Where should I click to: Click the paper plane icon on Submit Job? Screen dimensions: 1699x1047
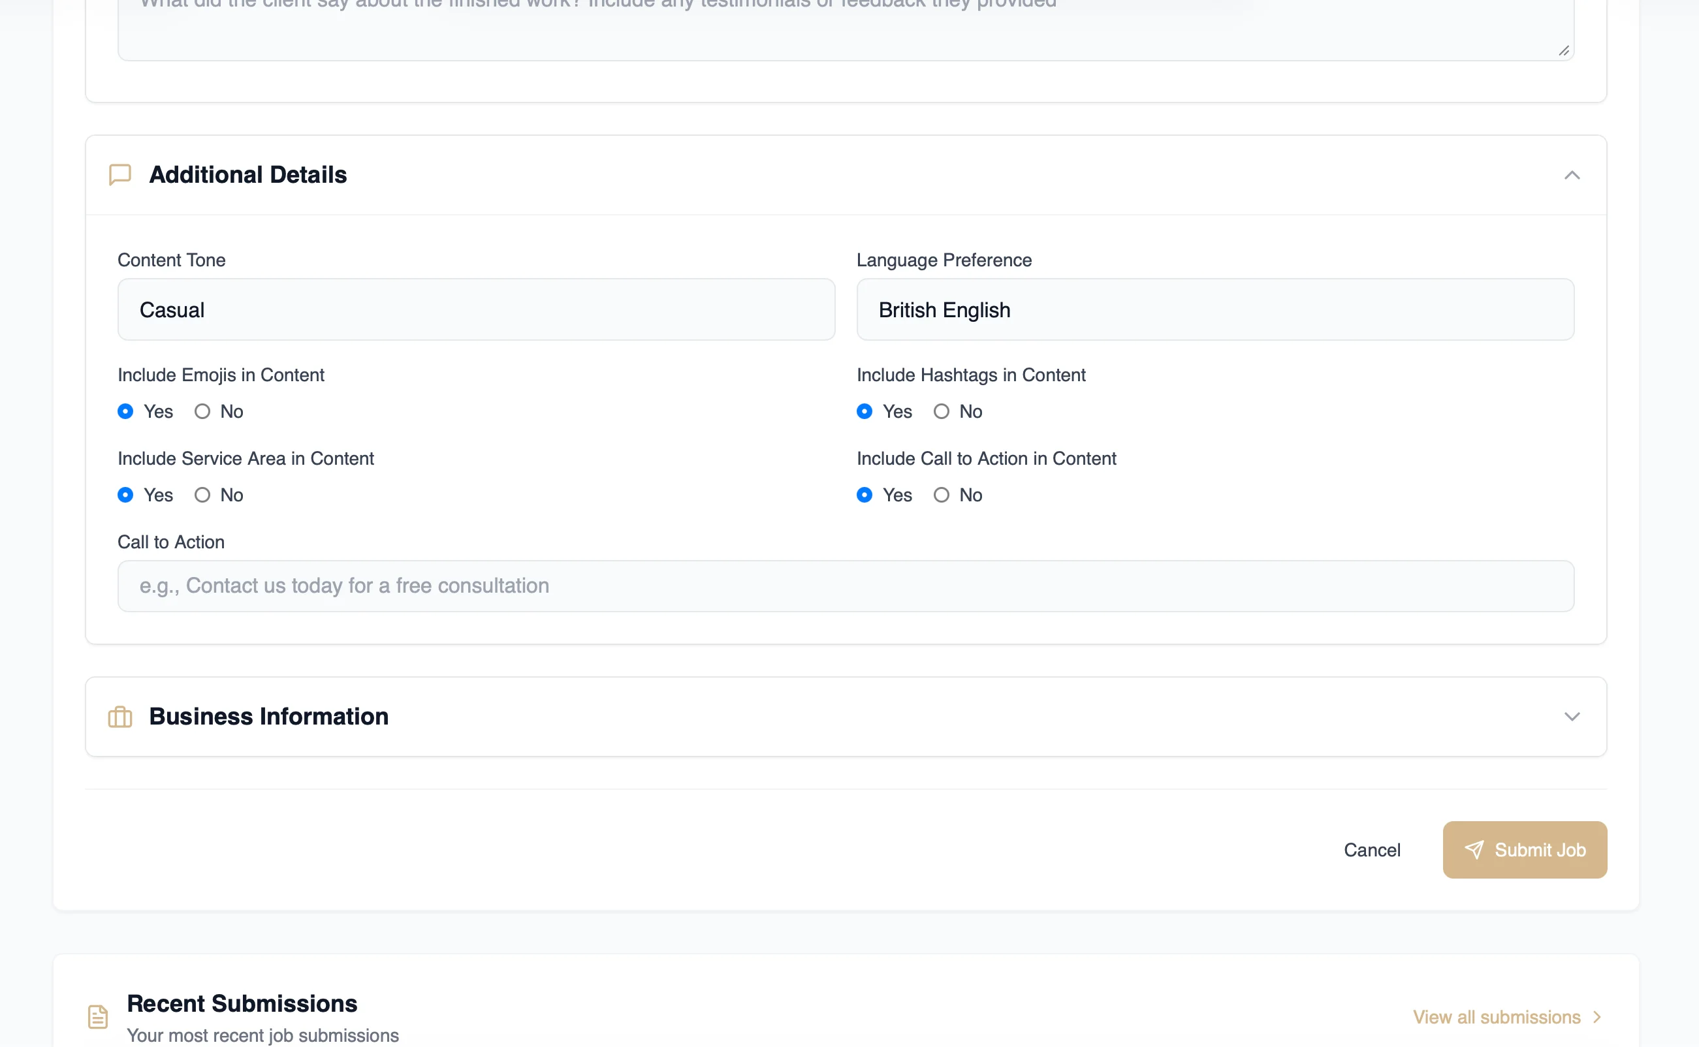(x=1474, y=850)
